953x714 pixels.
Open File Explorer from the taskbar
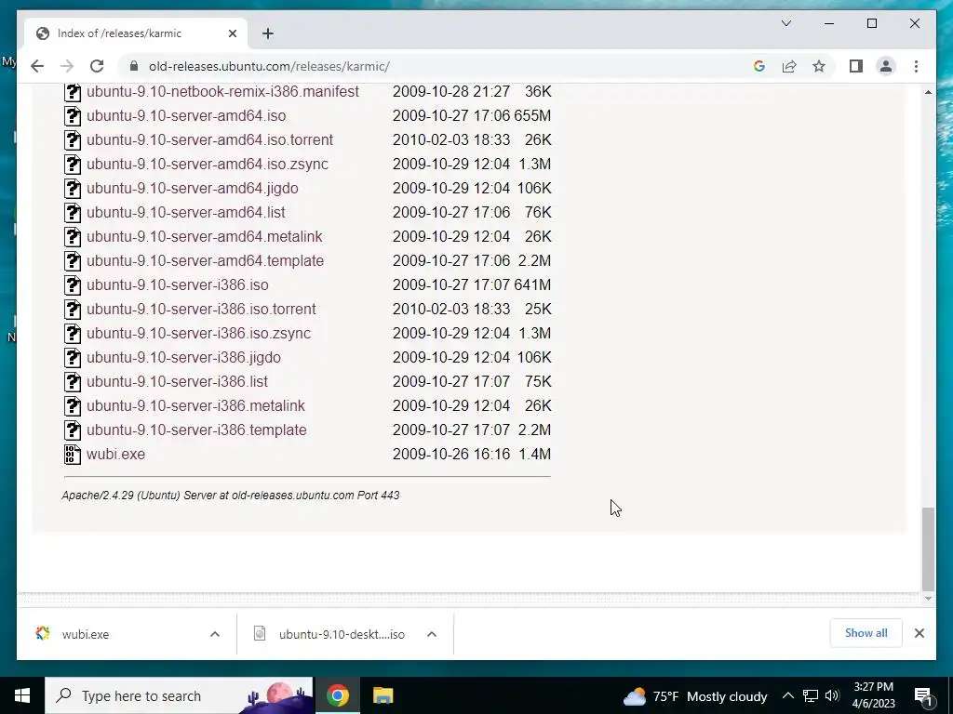click(x=383, y=695)
